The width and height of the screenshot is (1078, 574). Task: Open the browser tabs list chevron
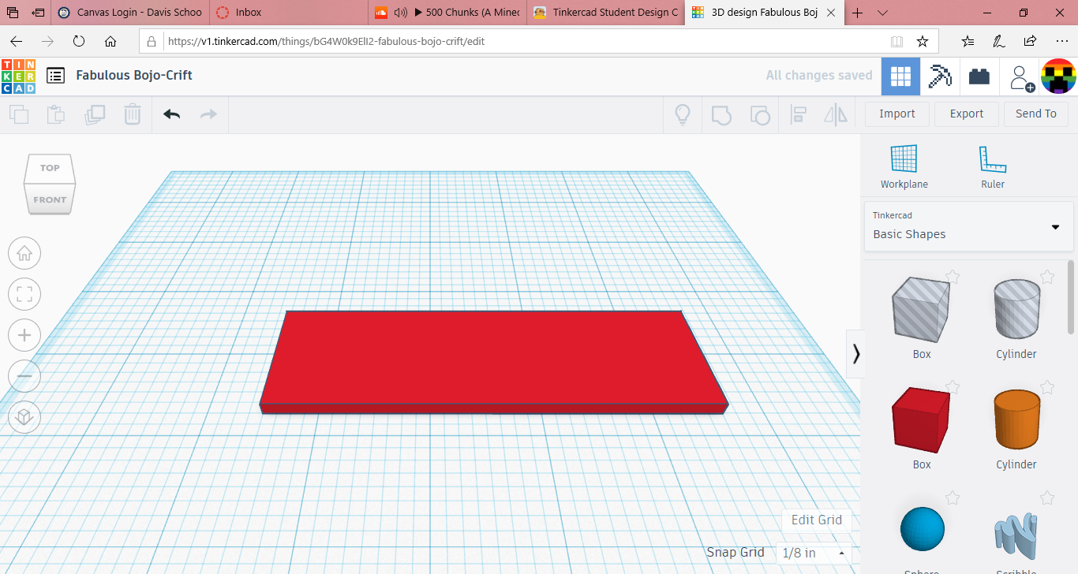882,13
